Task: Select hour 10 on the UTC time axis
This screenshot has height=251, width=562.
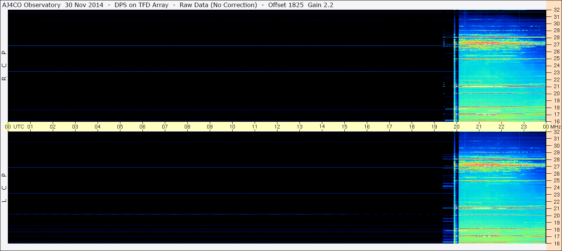Action: [232, 127]
